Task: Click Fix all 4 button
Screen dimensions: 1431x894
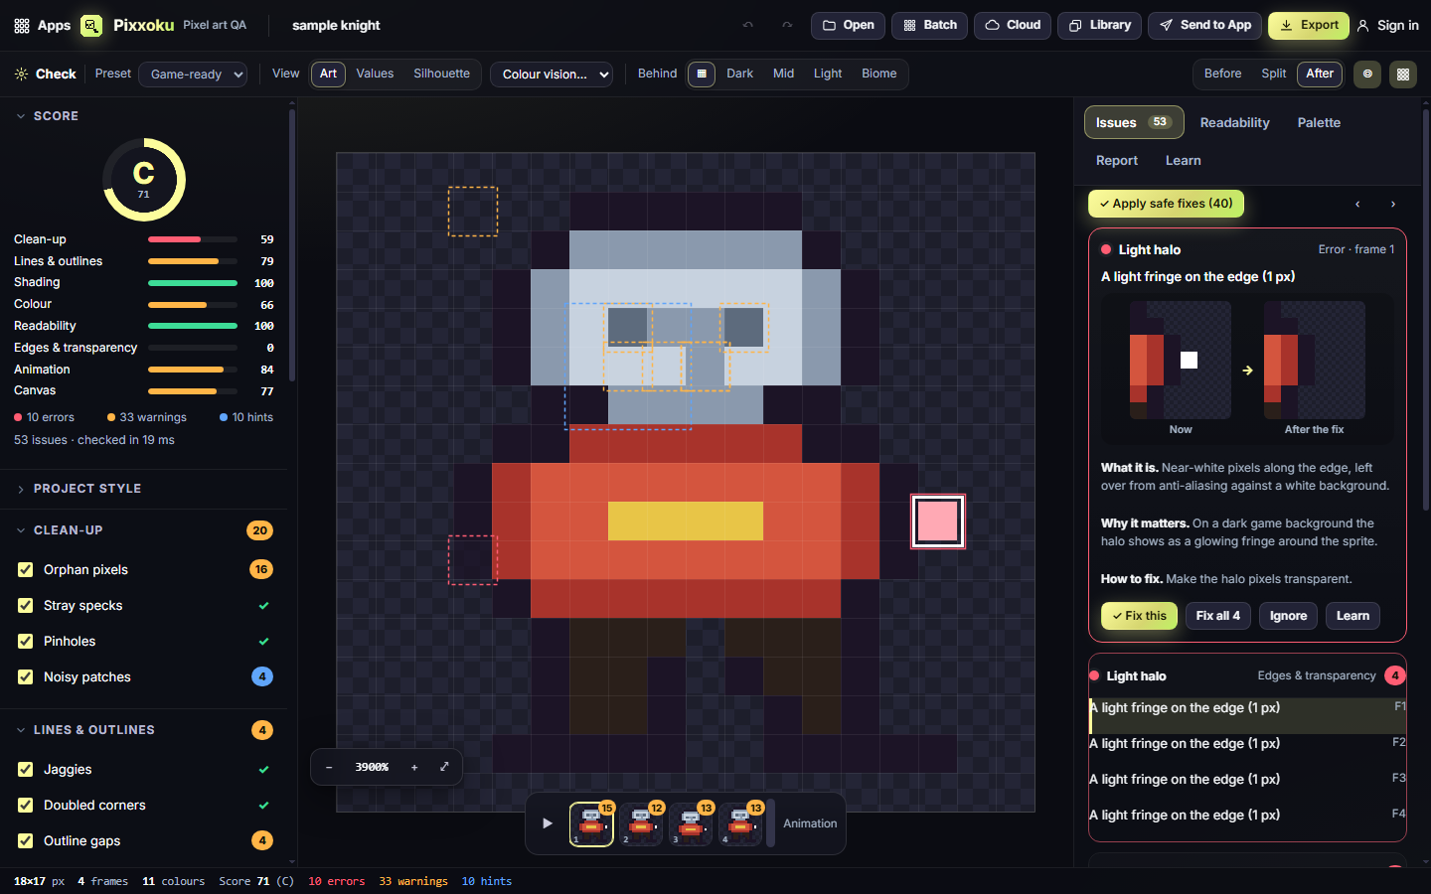Action: 1218,616
